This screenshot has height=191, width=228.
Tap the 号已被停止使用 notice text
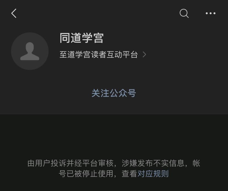pyautogui.click(x=86, y=174)
